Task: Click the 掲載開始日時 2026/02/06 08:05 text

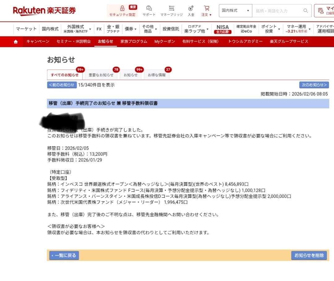Action: coord(294,94)
